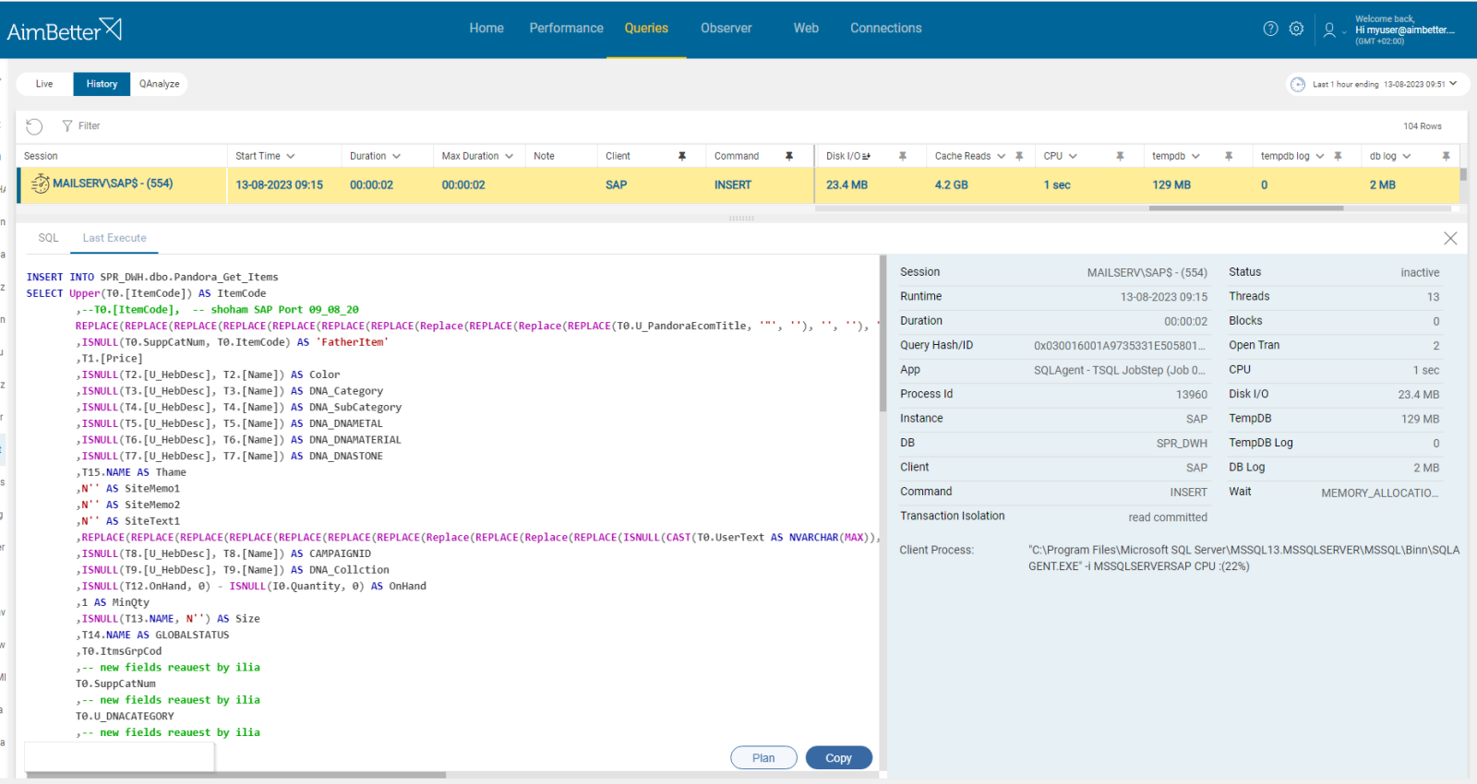Open the Connections menu

885,29
